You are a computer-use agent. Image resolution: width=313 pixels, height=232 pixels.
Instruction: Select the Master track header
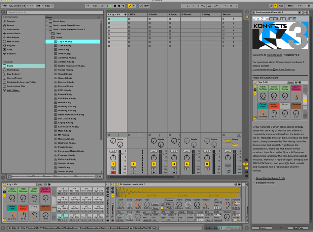(x=231, y=14)
